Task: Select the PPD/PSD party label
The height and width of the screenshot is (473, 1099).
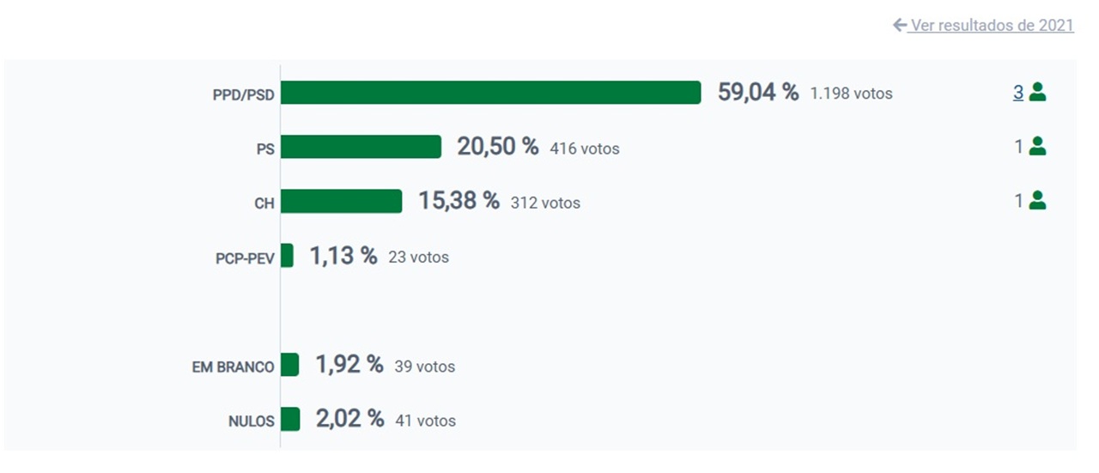Action: click(x=244, y=94)
